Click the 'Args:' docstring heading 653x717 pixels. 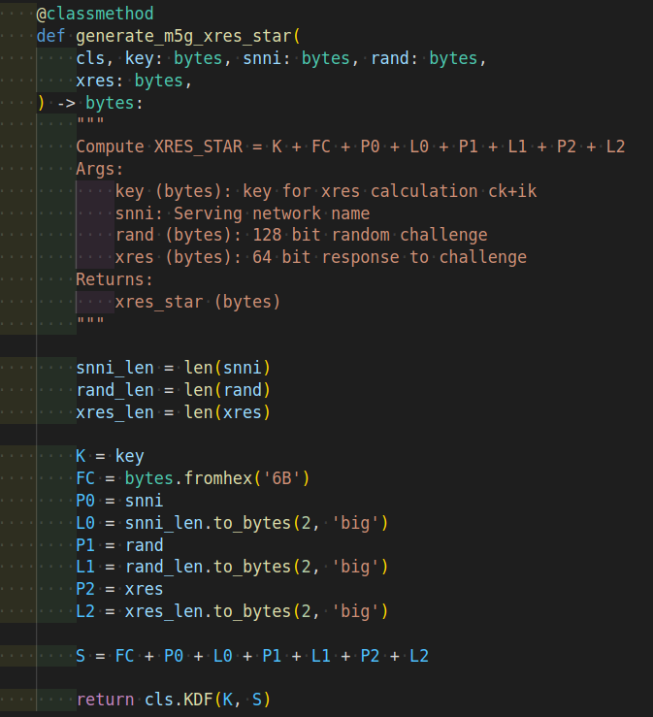100,169
